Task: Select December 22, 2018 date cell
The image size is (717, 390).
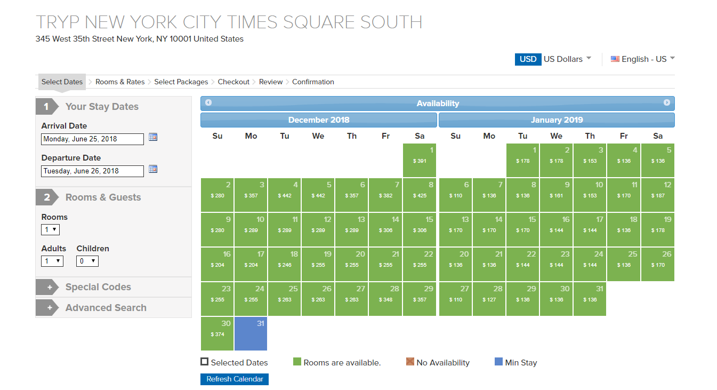Action: [420, 264]
